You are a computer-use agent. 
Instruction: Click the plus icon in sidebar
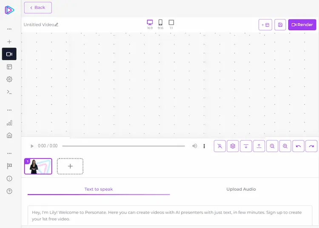pyautogui.click(x=9, y=42)
